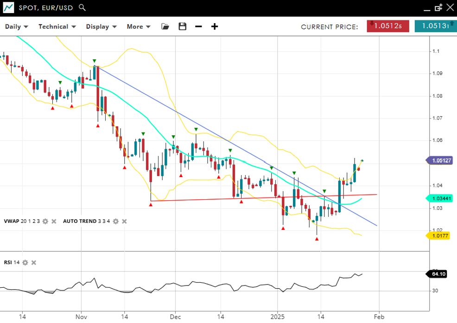Open the More menu

pyautogui.click(x=139, y=26)
